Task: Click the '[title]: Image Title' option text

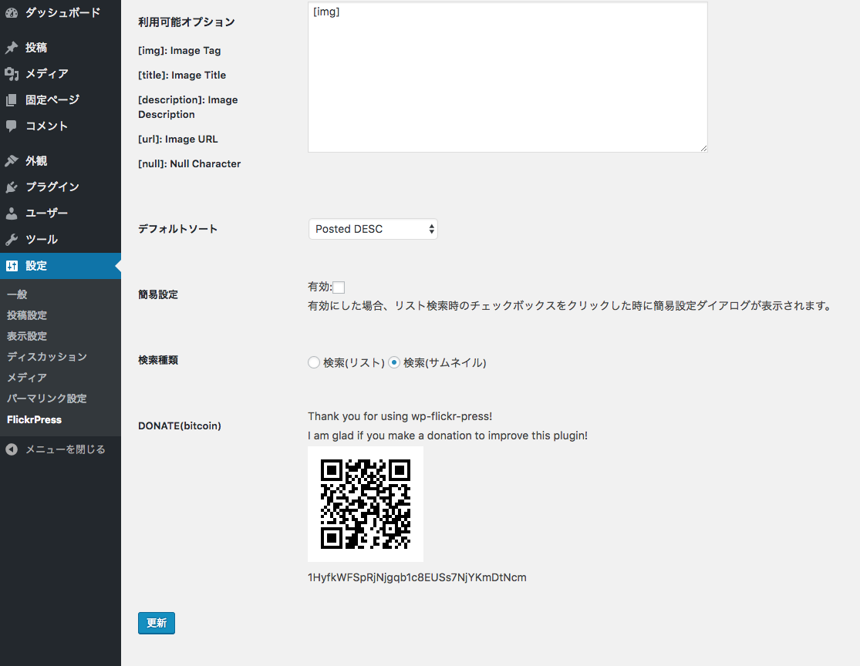Action: coord(182,75)
